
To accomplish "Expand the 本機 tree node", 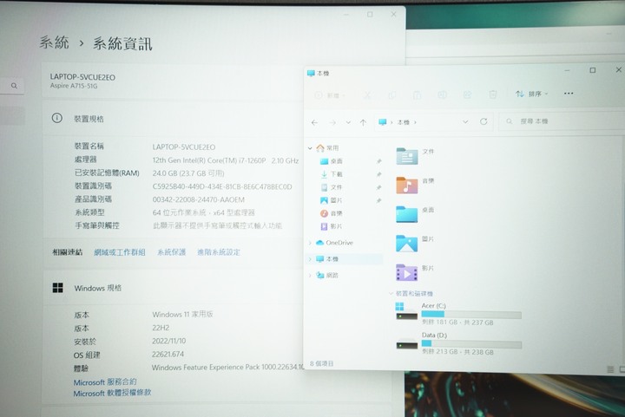I will click(310, 259).
